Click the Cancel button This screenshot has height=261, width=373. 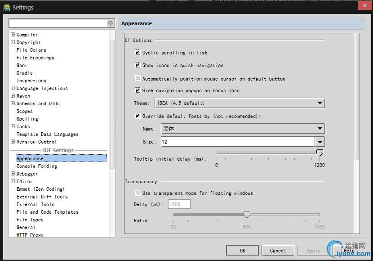coord(278,251)
